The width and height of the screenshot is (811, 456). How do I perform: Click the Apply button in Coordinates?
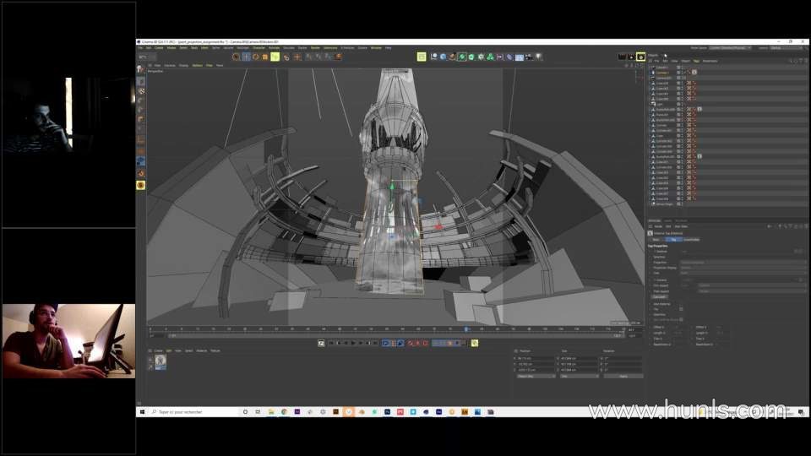point(623,377)
